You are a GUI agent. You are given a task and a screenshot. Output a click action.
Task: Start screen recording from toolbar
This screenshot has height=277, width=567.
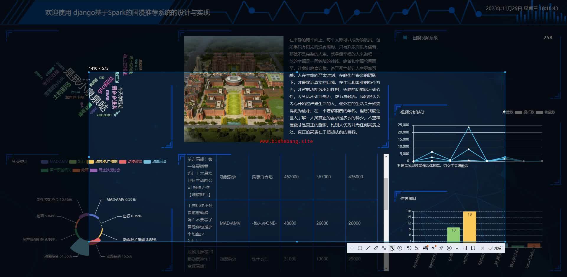[x=449, y=248]
